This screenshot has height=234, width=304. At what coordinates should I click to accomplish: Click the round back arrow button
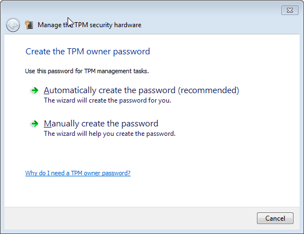[x=13, y=25]
